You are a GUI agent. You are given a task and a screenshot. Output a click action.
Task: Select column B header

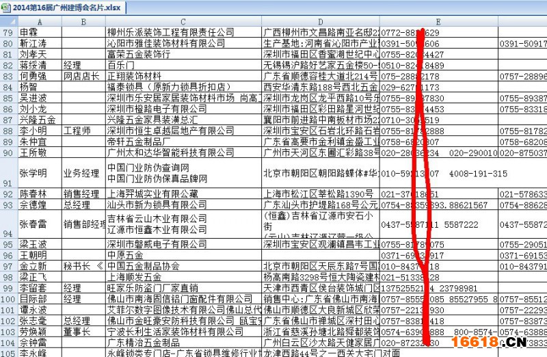coord(83,22)
